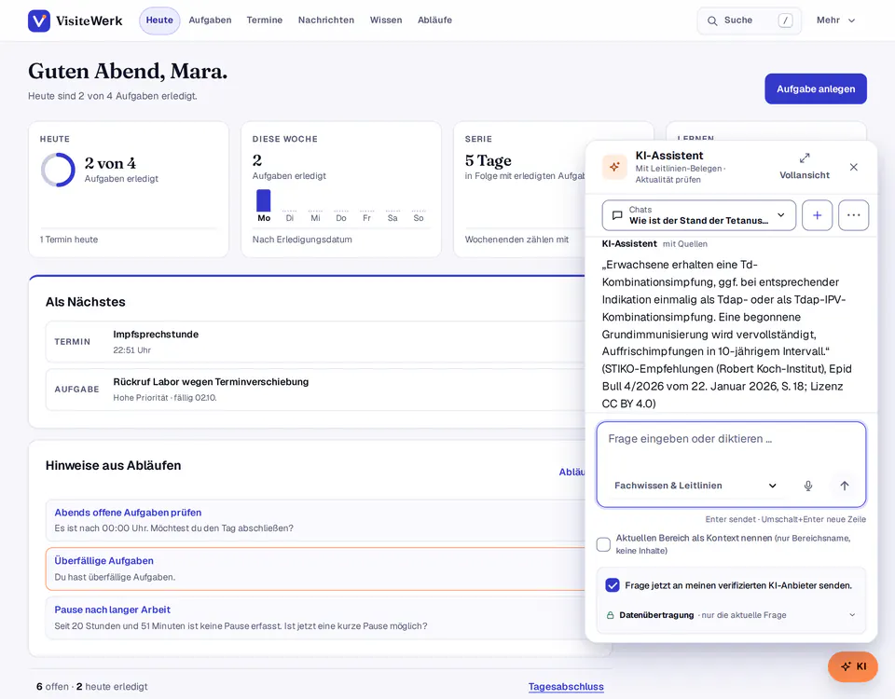
Task: Click the floating KI button
Action: [x=853, y=666]
